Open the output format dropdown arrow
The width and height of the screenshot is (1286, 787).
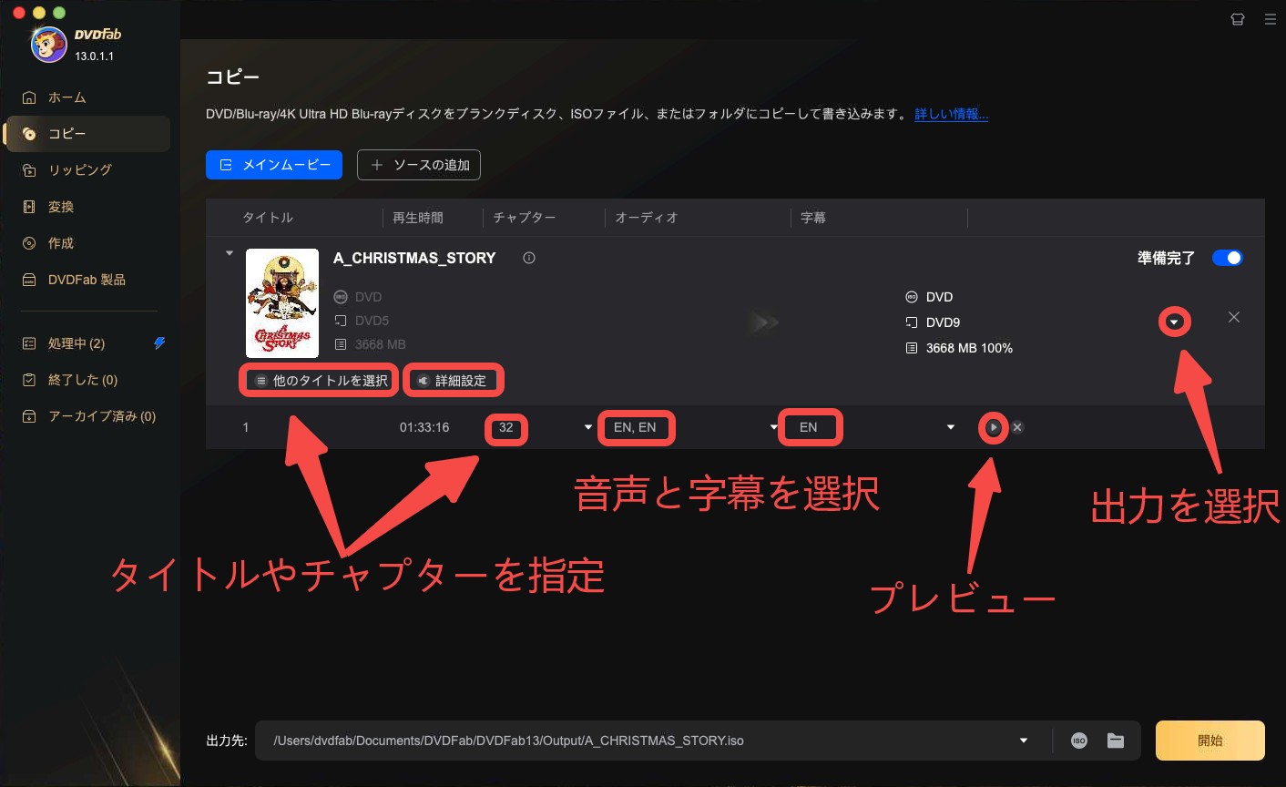[x=1174, y=322]
